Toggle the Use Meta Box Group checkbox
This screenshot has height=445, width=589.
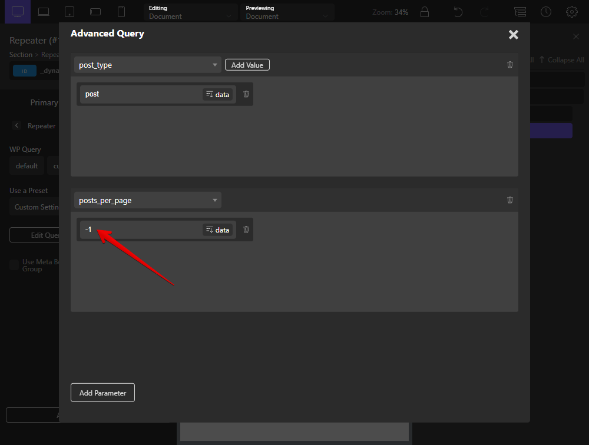pyautogui.click(x=14, y=265)
